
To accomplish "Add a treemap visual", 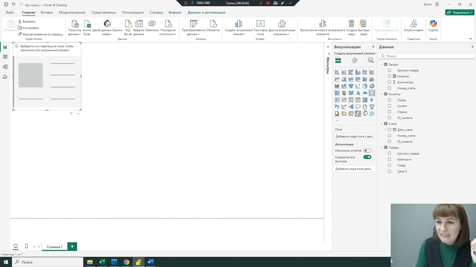I will click(x=337, y=93).
